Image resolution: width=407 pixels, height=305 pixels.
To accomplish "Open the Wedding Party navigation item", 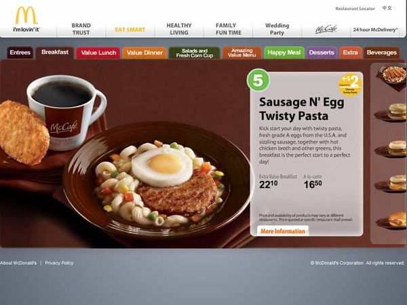I will [277, 29].
